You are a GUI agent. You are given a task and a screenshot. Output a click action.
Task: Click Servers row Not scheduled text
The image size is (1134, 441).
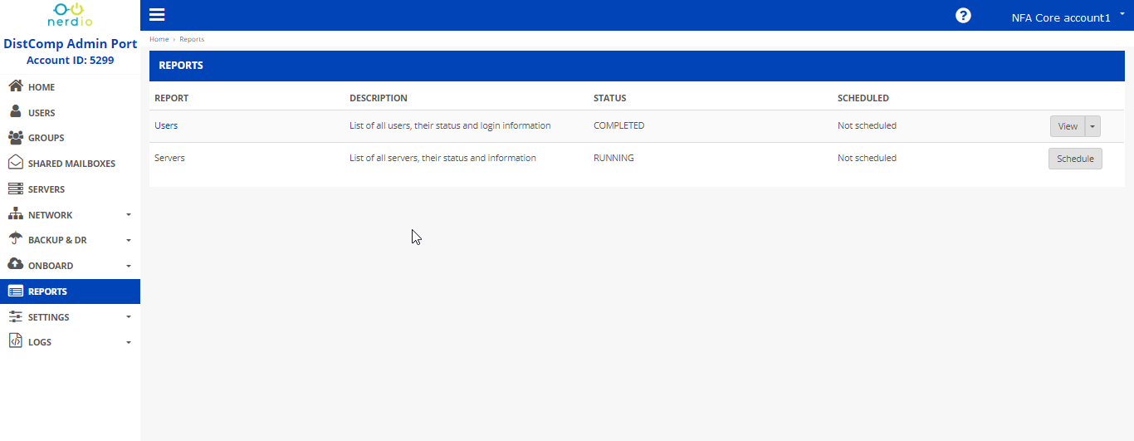pos(867,158)
